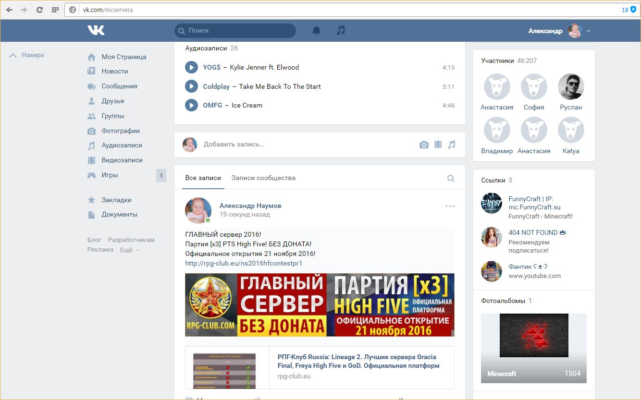Click 19 секунд назад timestamp

[x=245, y=215]
